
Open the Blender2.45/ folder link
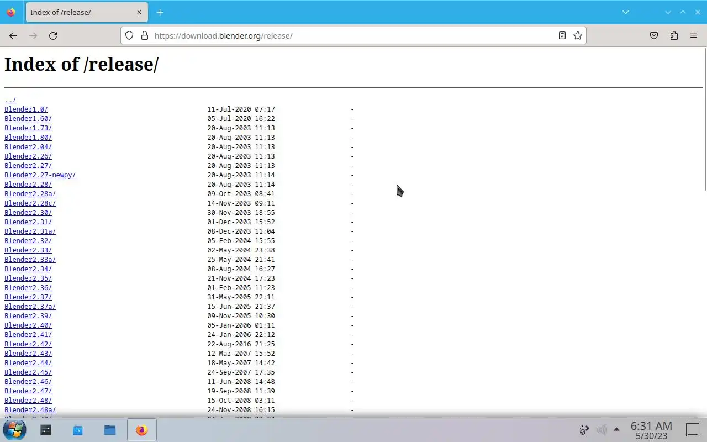(x=28, y=372)
